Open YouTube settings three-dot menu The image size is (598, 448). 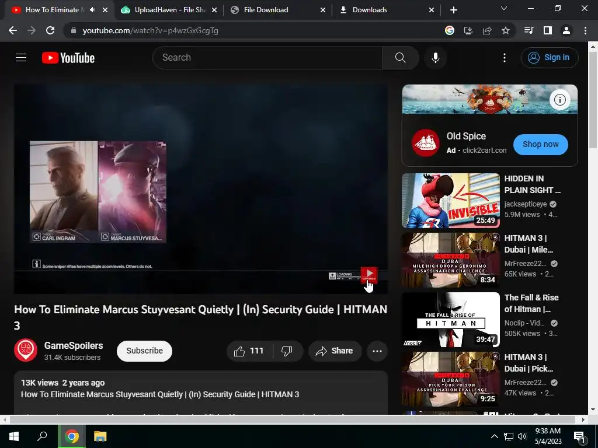[504, 58]
